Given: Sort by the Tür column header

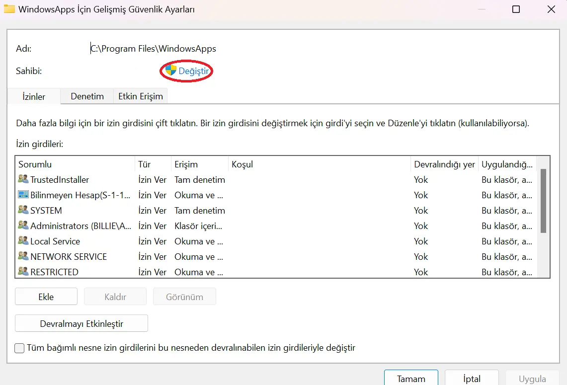Looking at the screenshot, I should pyautogui.click(x=153, y=164).
